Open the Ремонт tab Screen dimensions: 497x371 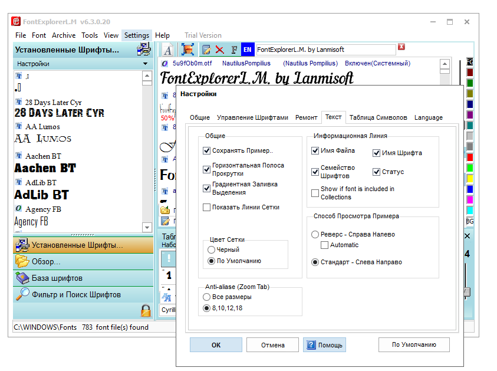click(x=306, y=117)
